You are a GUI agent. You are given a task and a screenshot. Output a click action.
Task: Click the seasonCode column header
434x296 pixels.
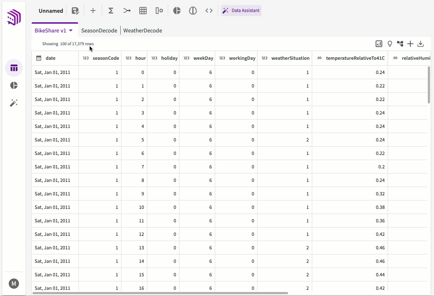(x=100, y=58)
